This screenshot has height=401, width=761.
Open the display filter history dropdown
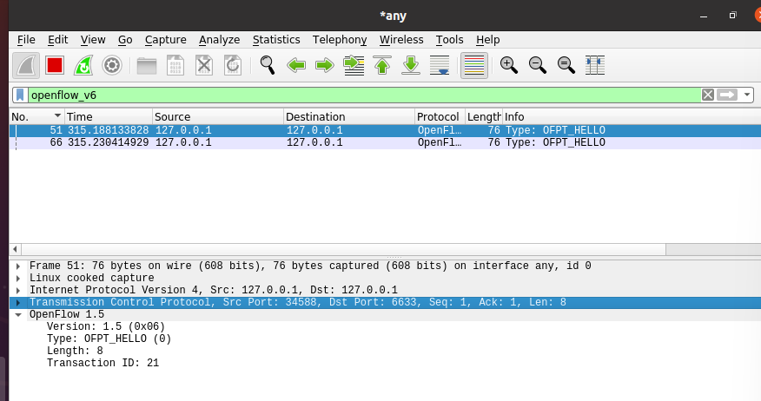point(747,95)
